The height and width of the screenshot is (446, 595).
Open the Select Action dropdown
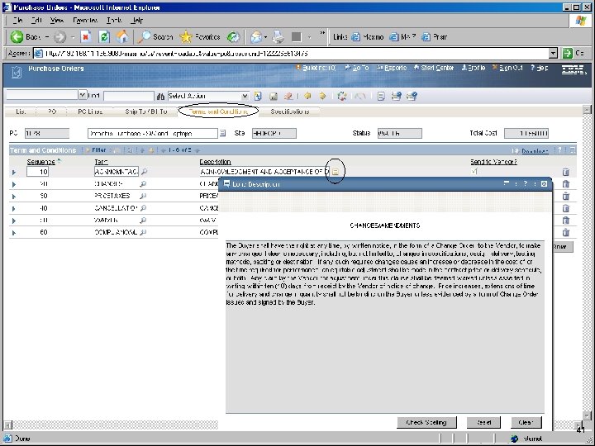tap(245, 97)
